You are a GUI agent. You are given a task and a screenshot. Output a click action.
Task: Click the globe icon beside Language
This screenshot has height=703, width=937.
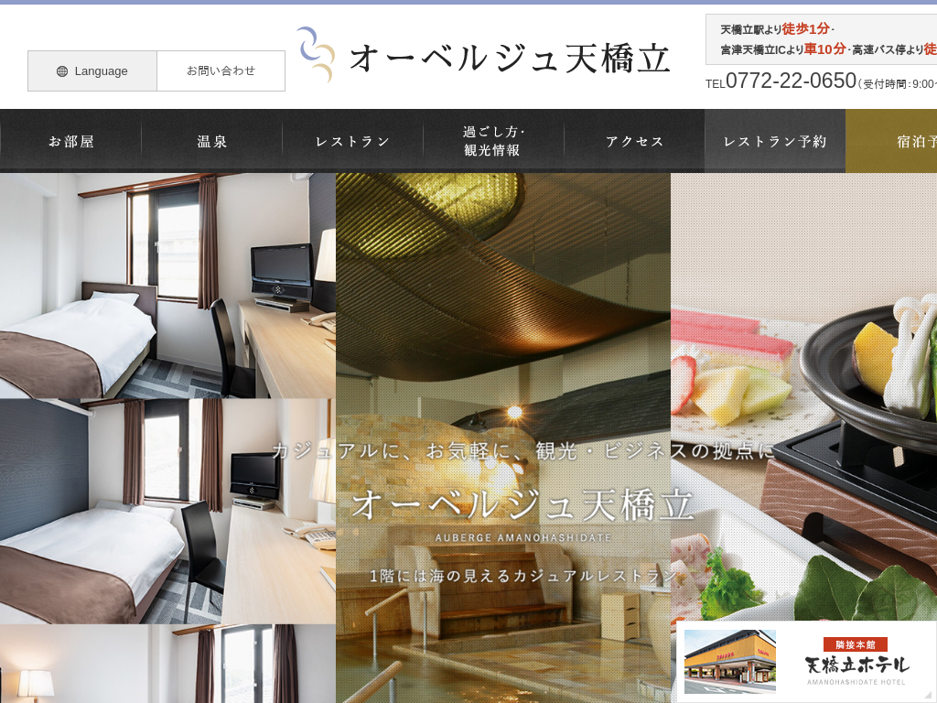62,71
